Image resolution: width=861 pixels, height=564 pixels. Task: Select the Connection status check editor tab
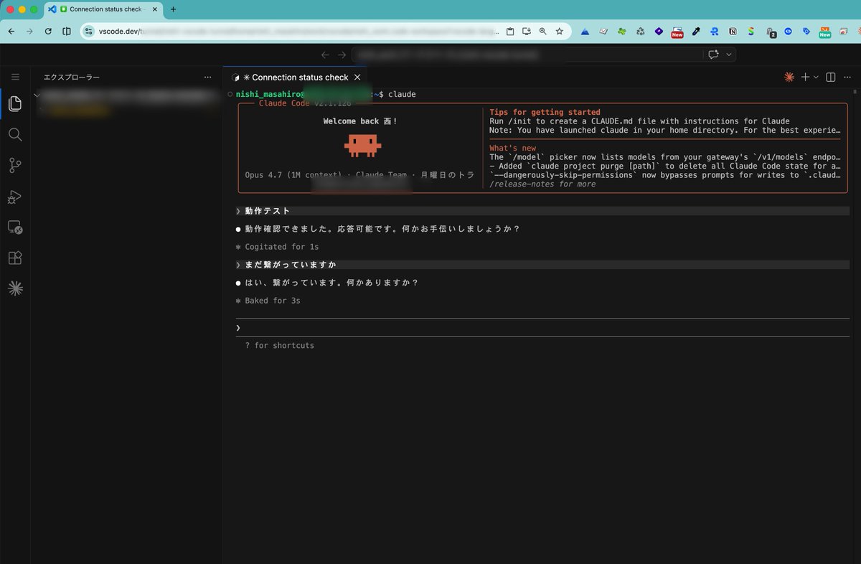[295, 77]
